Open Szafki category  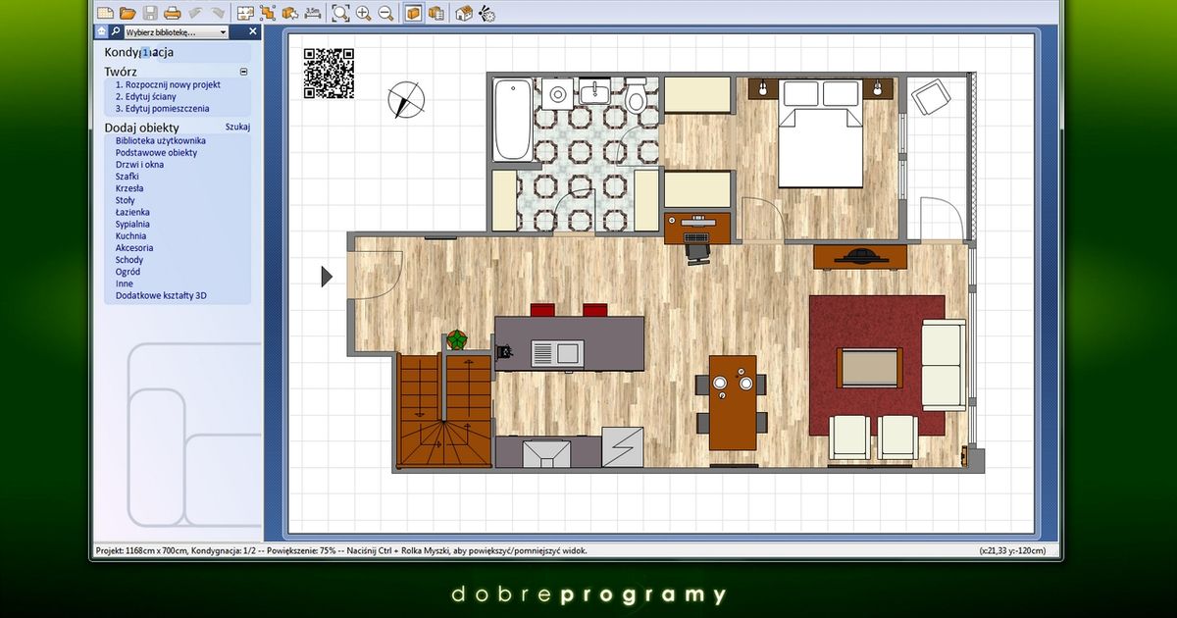click(x=128, y=177)
